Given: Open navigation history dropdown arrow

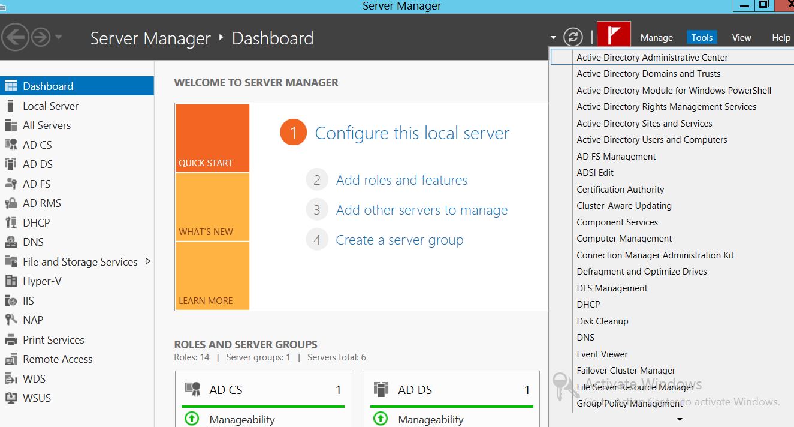Looking at the screenshot, I should click(58, 38).
